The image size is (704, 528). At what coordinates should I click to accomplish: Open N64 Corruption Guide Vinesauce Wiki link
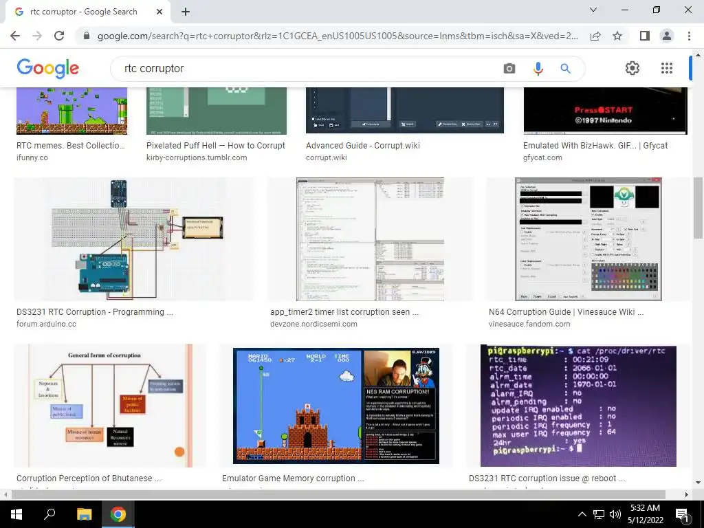click(566, 312)
